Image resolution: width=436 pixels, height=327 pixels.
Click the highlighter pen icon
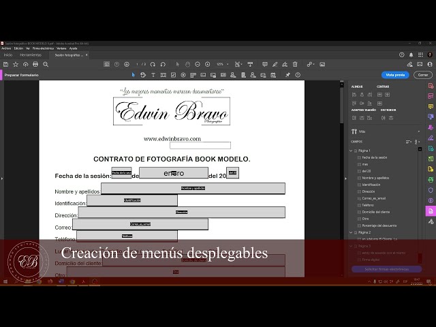(275, 65)
